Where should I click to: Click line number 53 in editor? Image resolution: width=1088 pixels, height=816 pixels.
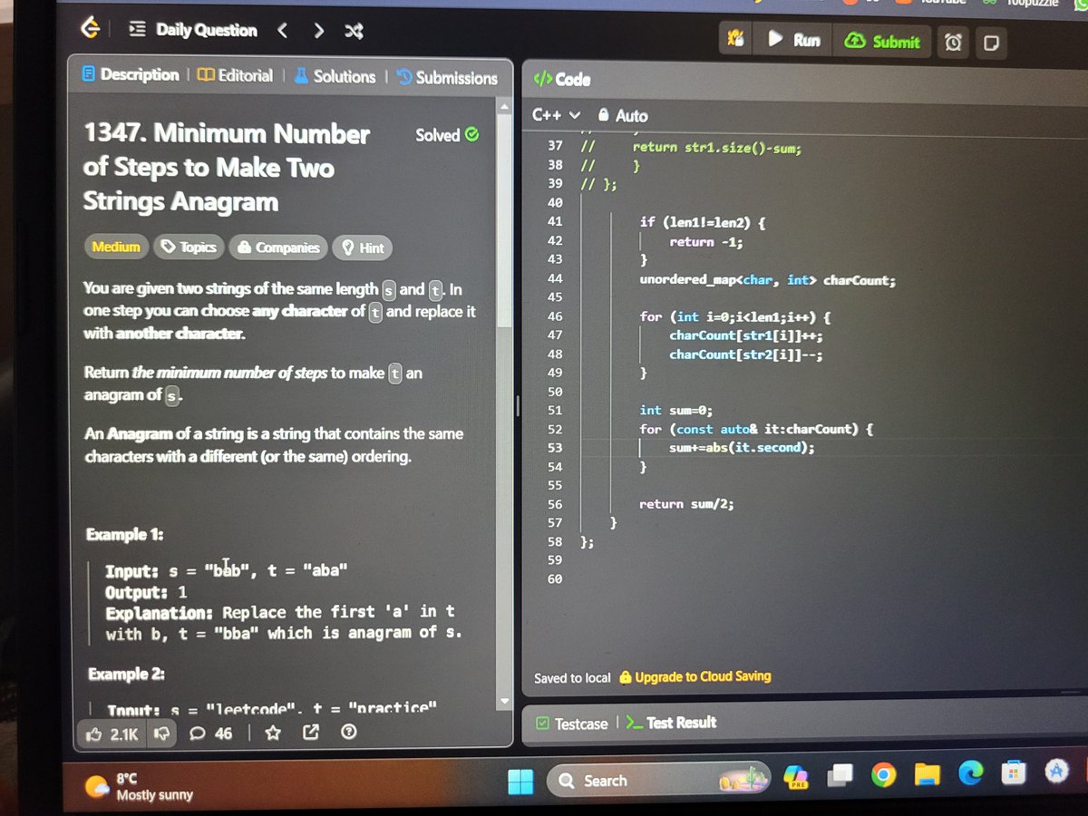555,448
